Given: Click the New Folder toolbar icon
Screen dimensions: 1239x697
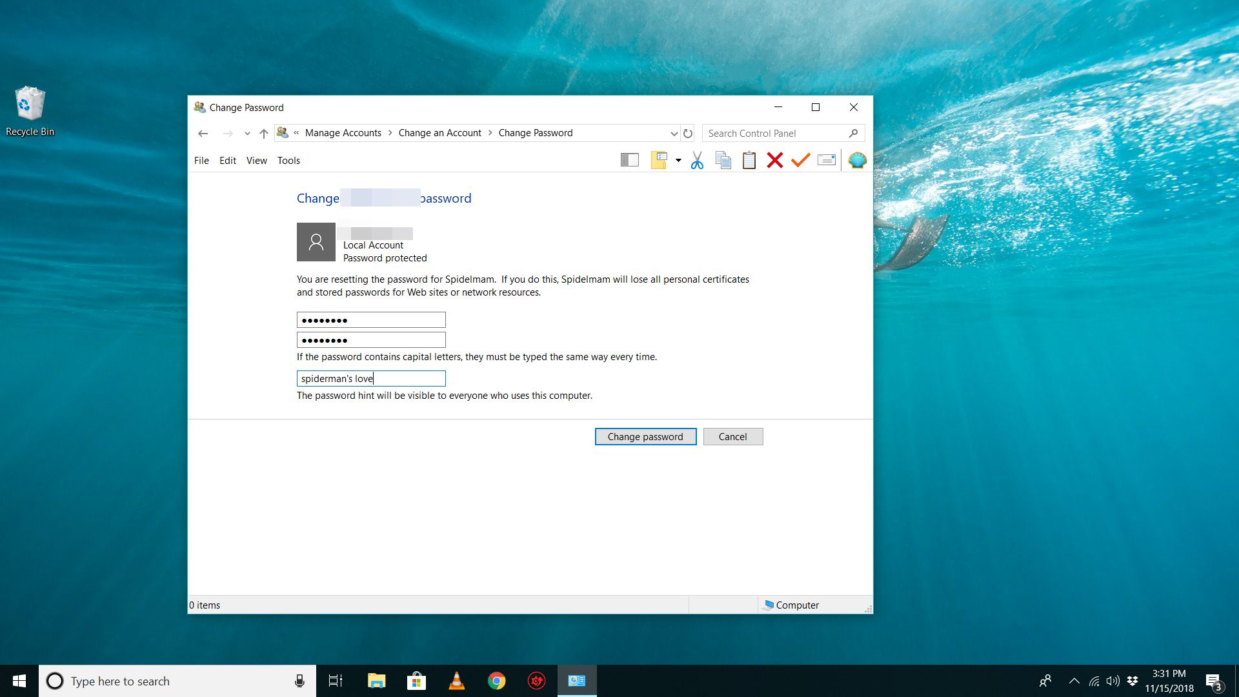Looking at the screenshot, I should tap(659, 160).
